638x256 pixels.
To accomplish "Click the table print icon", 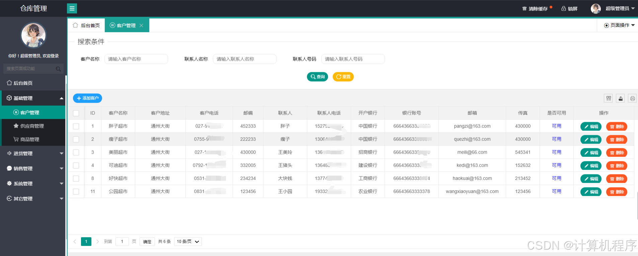I will pos(632,98).
